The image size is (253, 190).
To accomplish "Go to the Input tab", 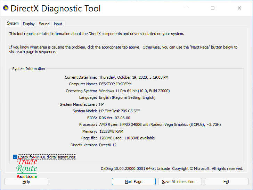I will 58,24.
